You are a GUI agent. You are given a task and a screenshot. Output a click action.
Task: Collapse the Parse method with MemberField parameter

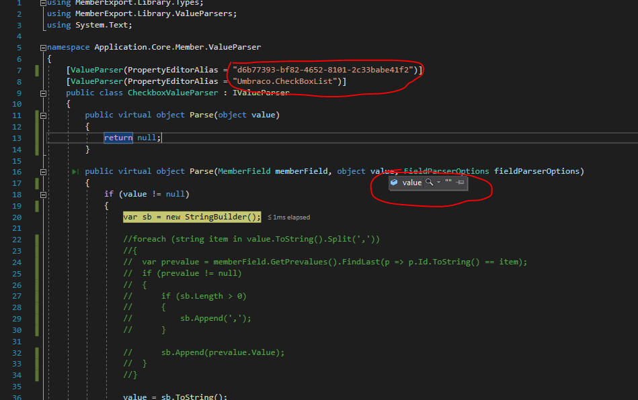coord(44,172)
